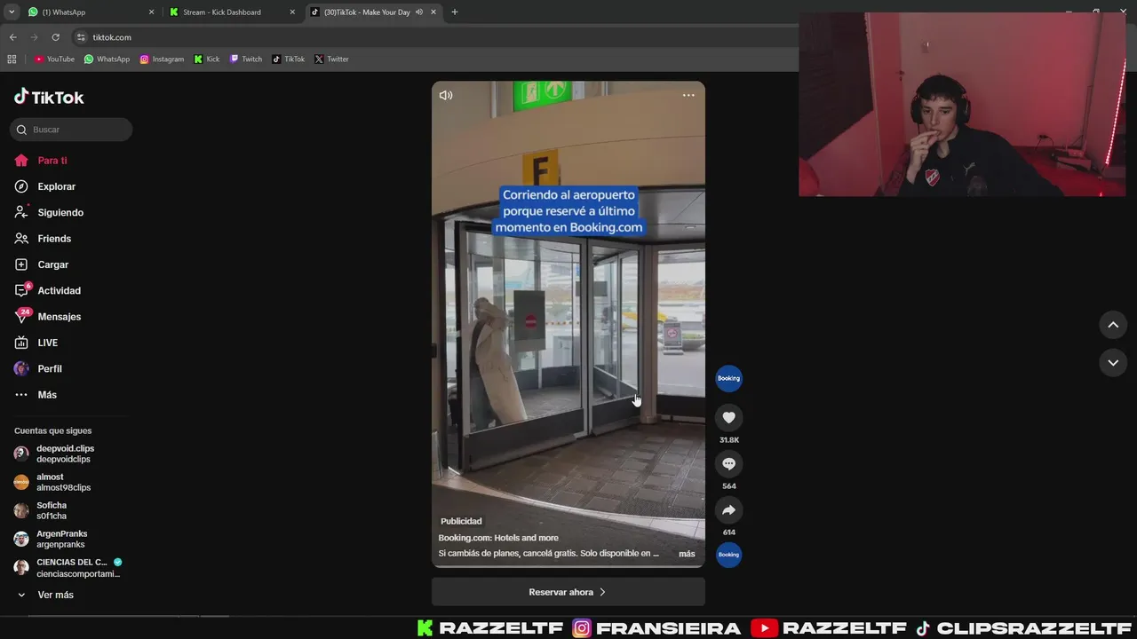The height and width of the screenshot is (639, 1137).
Task: Open the TikTok bookmark
Action: 288,59
